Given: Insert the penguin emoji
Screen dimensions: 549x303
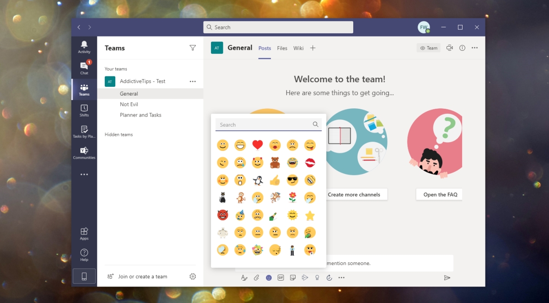Looking at the screenshot, I should click(258, 180).
